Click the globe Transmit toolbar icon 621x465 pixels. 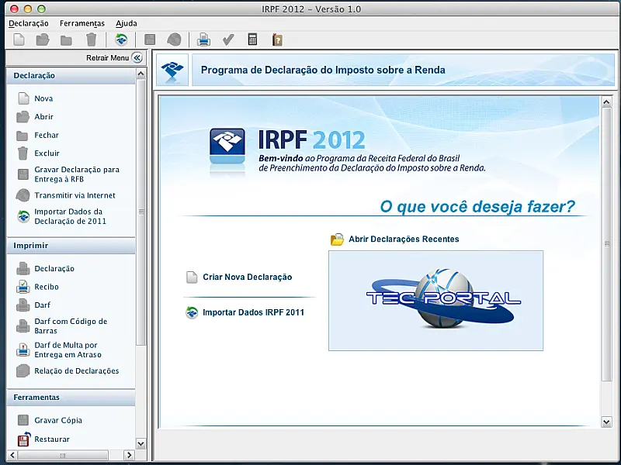(174, 40)
